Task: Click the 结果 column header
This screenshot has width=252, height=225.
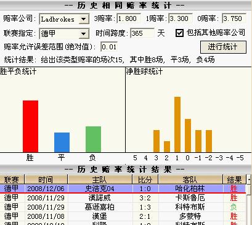Action: point(234,179)
